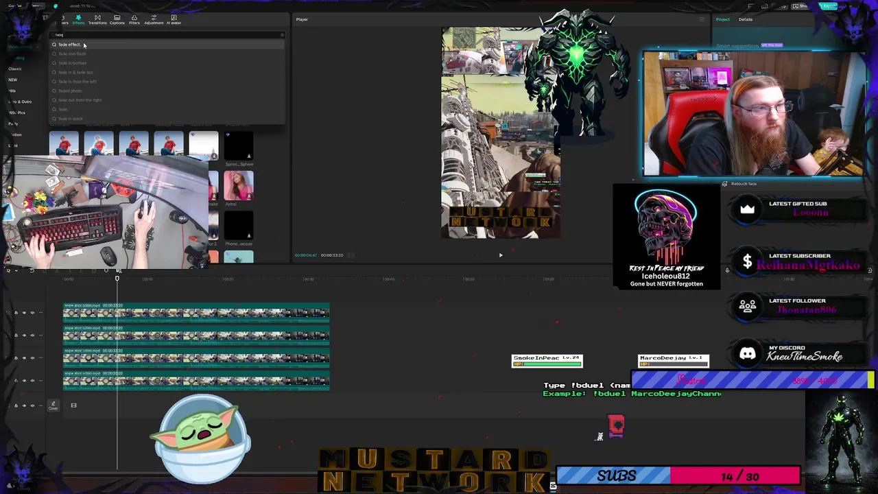The width and height of the screenshot is (878, 494).
Task: Choose the 'faded photo' suggestion
Action: tap(167, 91)
